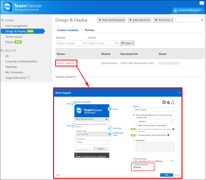
Task: Toggle Automatically add users to group checkbox
Action: [x=134, y=115]
